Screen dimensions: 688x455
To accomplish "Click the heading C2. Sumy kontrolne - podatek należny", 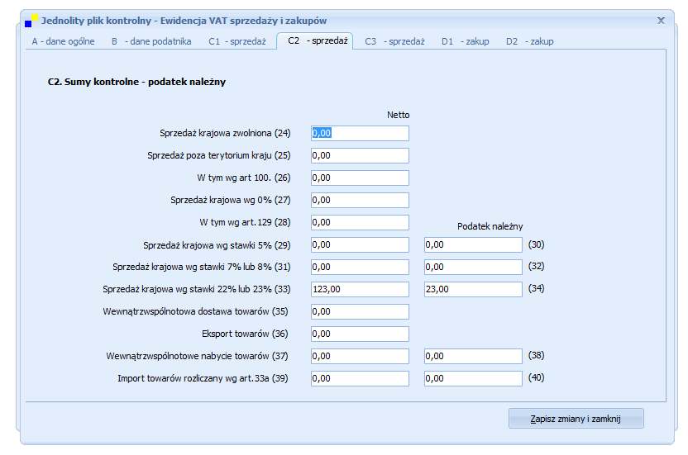I will click(136, 82).
